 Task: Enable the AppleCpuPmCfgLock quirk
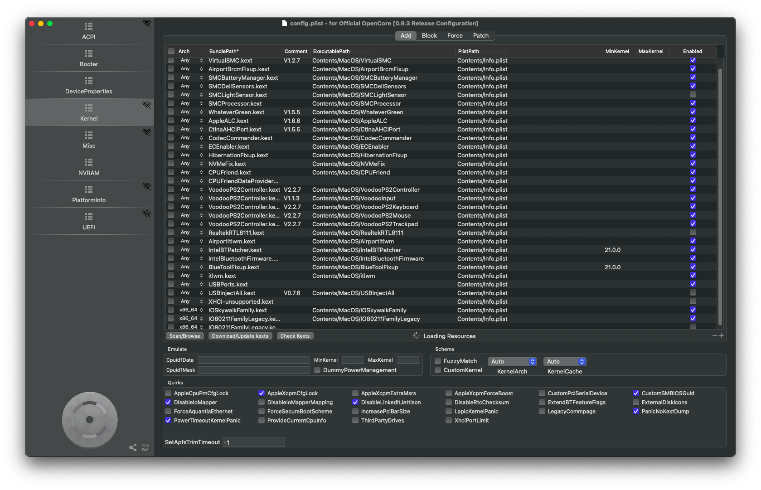[x=169, y=393]
